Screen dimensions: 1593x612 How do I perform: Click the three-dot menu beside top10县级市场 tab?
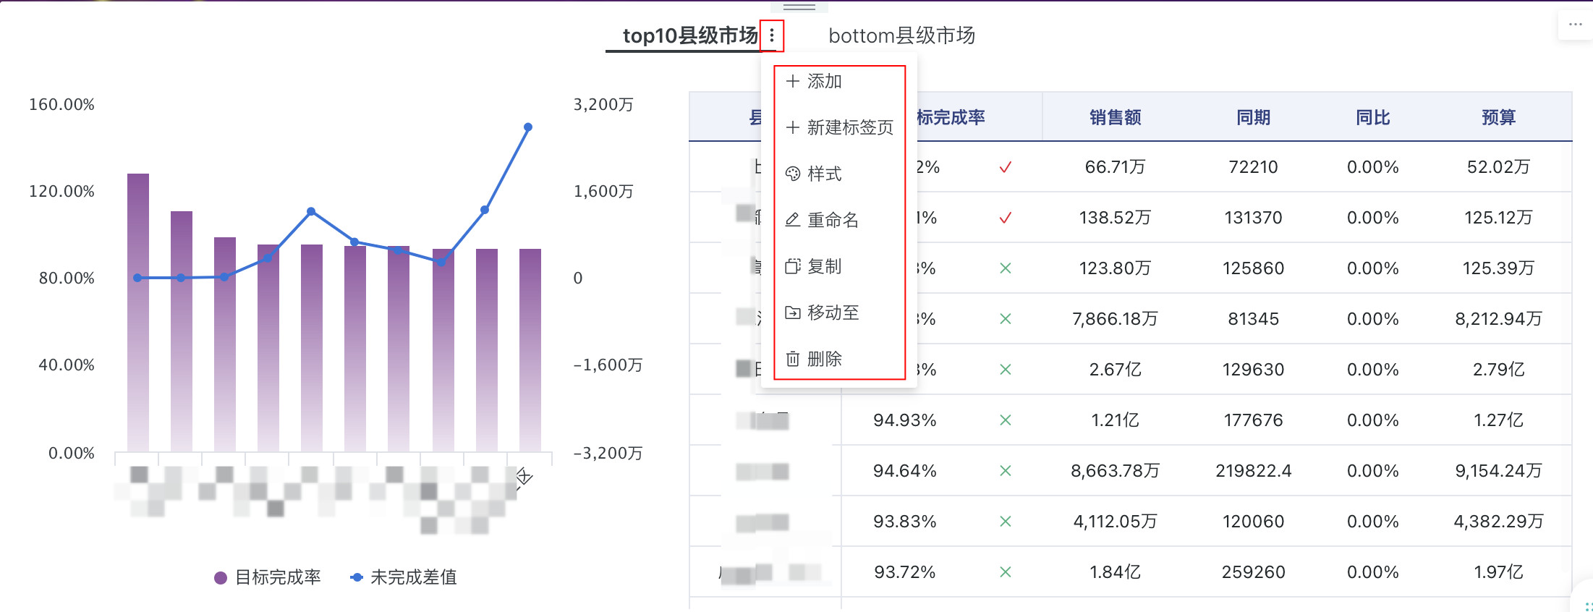click(772, 35)
